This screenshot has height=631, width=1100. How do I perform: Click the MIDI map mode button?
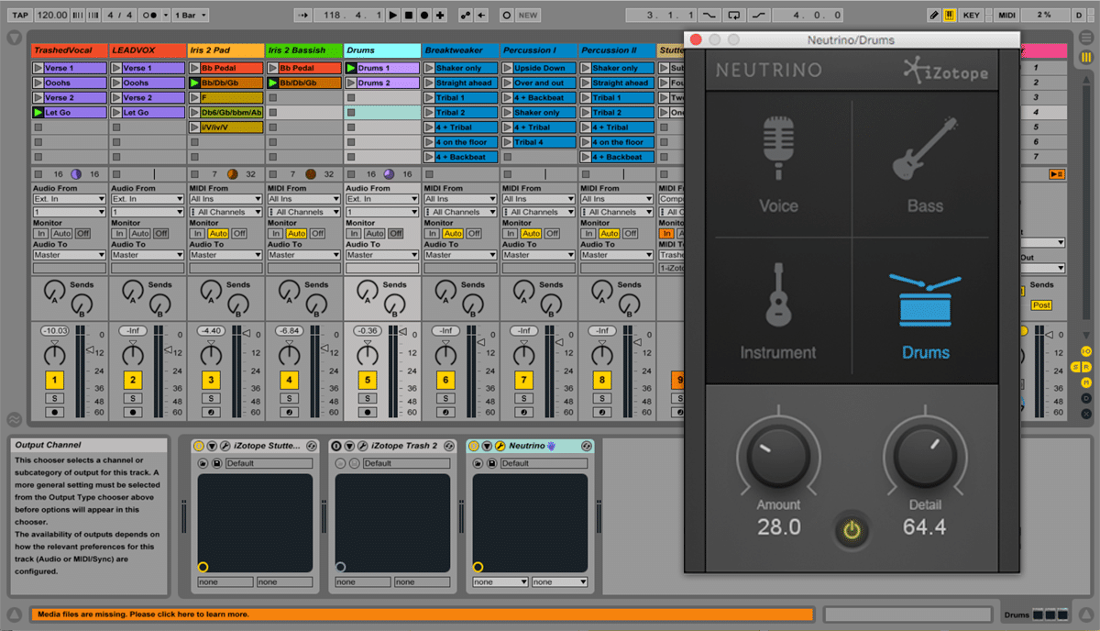(x=1007, y=16)
